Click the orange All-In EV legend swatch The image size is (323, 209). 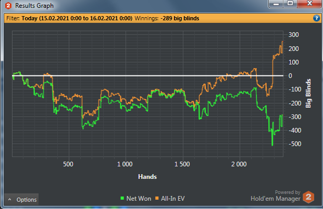click(157, 198)
